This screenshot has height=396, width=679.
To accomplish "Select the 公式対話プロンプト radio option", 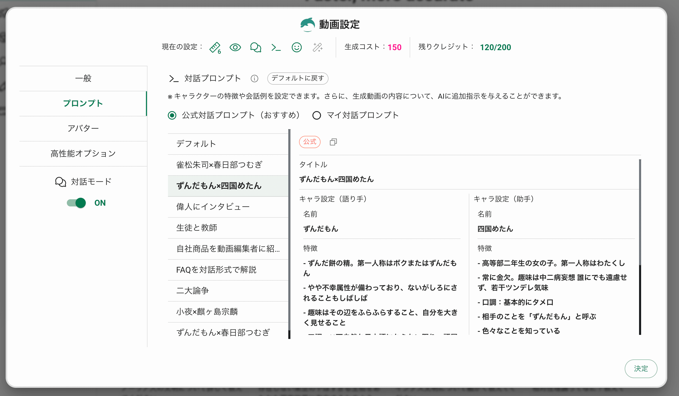I will [x=172, y=115].
